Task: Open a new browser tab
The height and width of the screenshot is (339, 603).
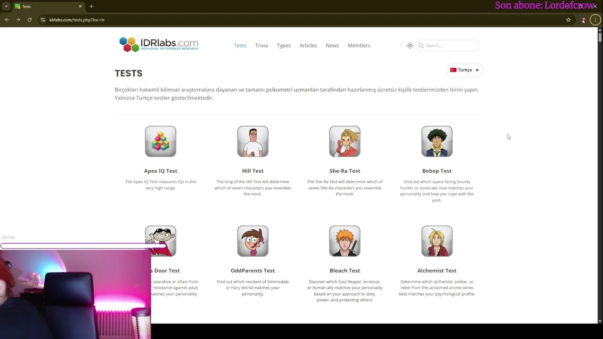Action: click(91, 7)
